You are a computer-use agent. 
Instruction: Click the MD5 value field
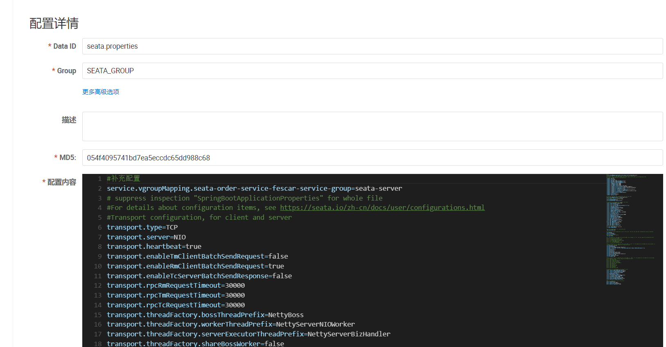coord(373,158)
